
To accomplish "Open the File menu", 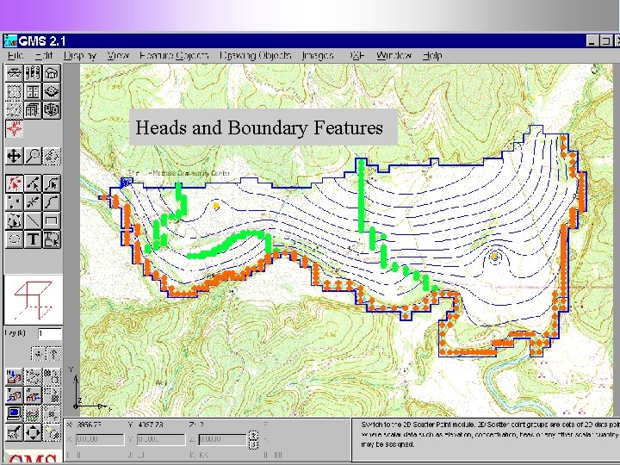I will coord(15,55).
